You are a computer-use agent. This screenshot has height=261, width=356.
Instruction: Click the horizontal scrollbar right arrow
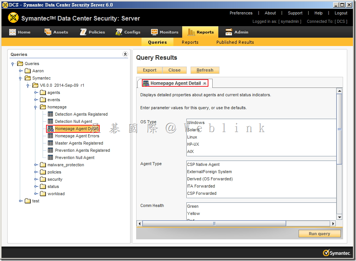point(333,223)
